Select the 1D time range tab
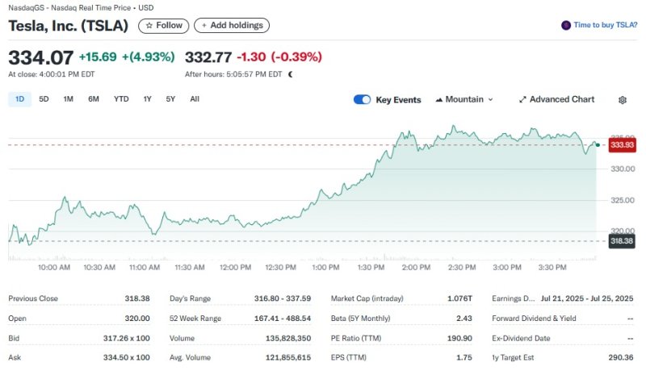 click(x=19, y=99)
